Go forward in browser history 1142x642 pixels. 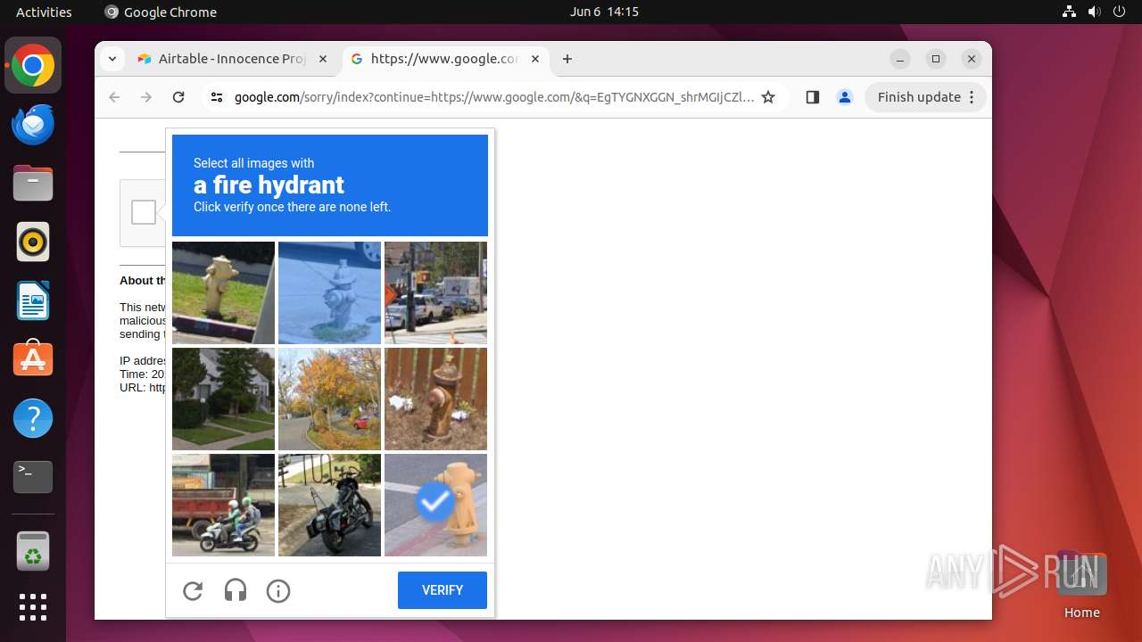146,97
